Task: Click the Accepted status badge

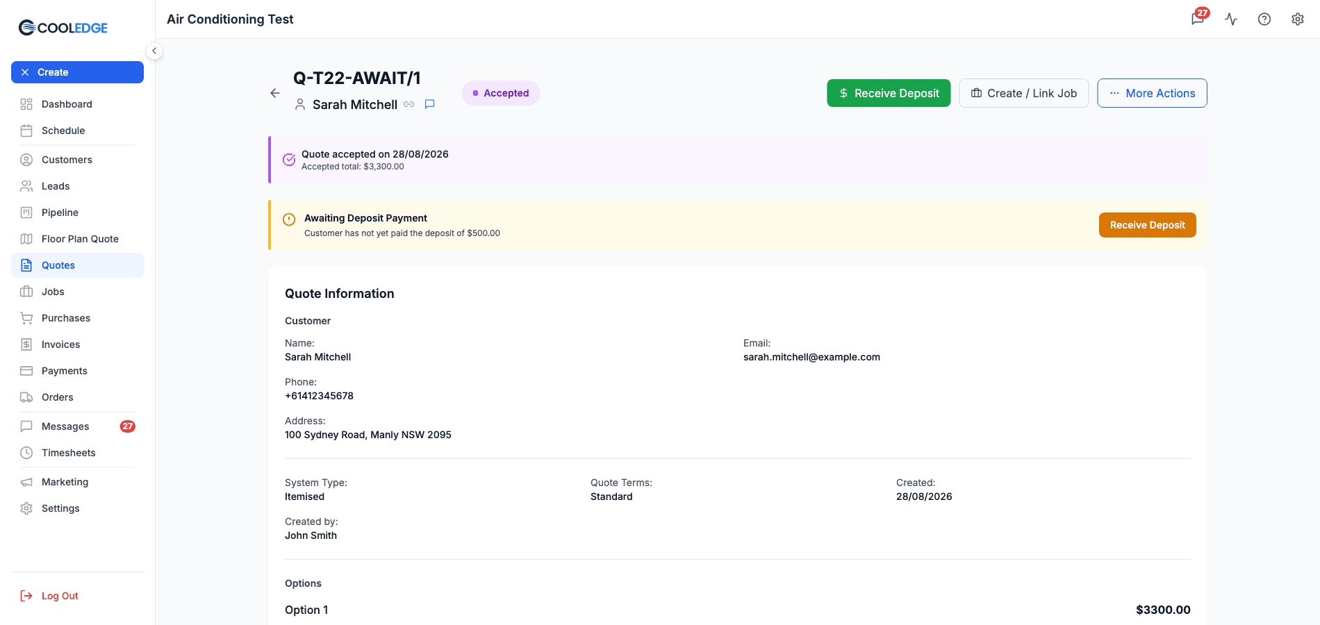Action: 501,93
